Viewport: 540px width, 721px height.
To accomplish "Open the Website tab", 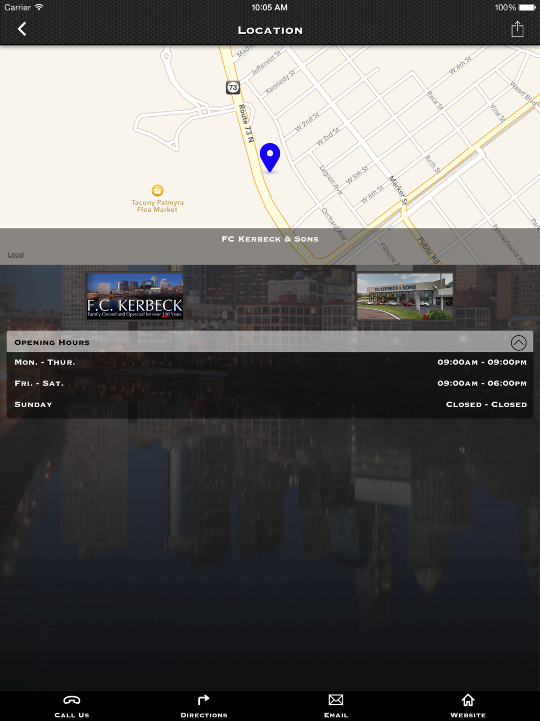I will (x=468, y=706).
